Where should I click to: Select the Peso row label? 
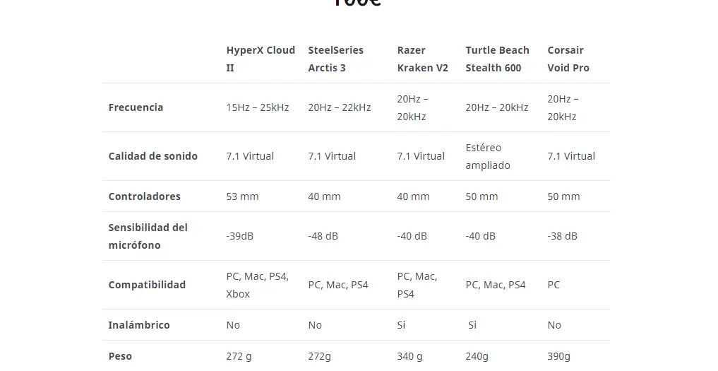(120, 356)
